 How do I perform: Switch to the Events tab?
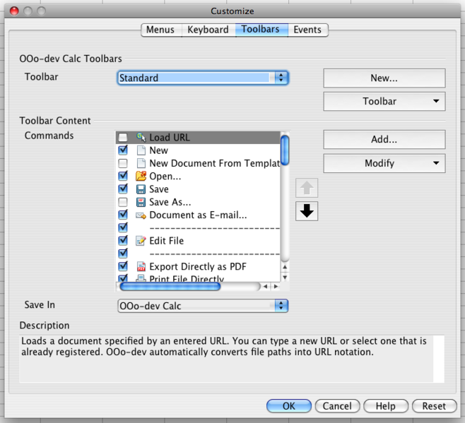click(x=307, y=30)
